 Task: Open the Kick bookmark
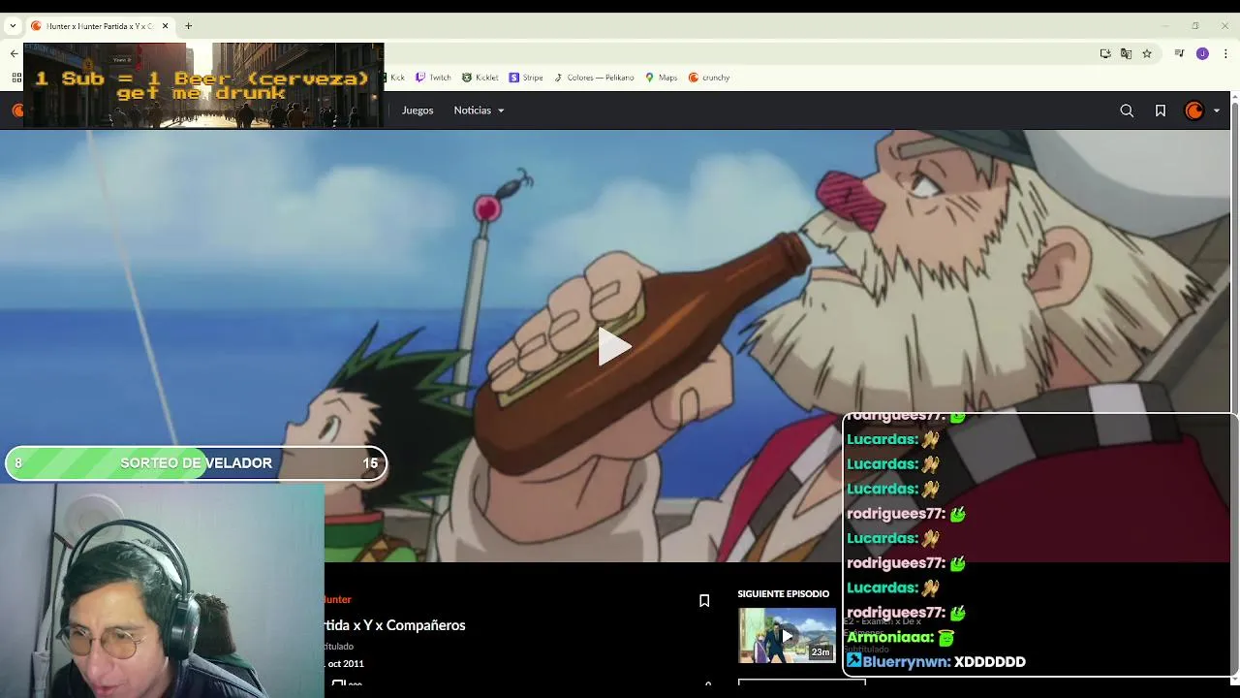(x=397, y=78)
